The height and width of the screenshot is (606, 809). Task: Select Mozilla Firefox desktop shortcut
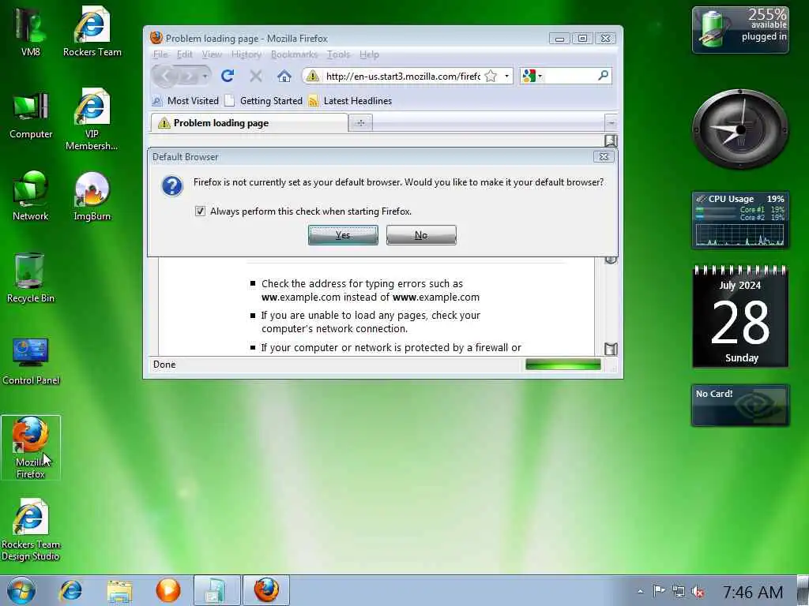pos(31,447)
